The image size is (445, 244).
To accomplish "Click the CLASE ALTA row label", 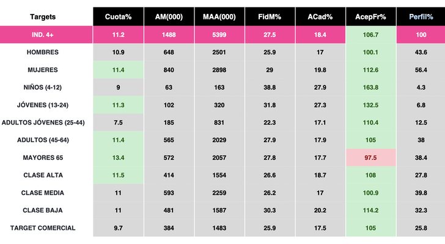I will (43, 176).
